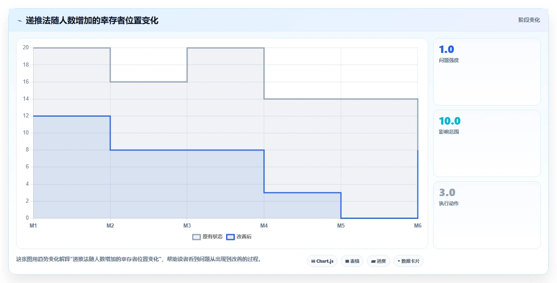This screenshot has height=283, width=557.
Task: Click the M6 axis label
Action: click(418, 225)
